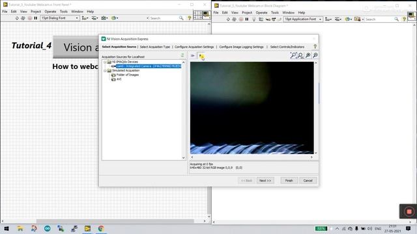The height and width of the screenshot is (234, 417).
Task: Click the Next >> button
Action: (265, 181)
